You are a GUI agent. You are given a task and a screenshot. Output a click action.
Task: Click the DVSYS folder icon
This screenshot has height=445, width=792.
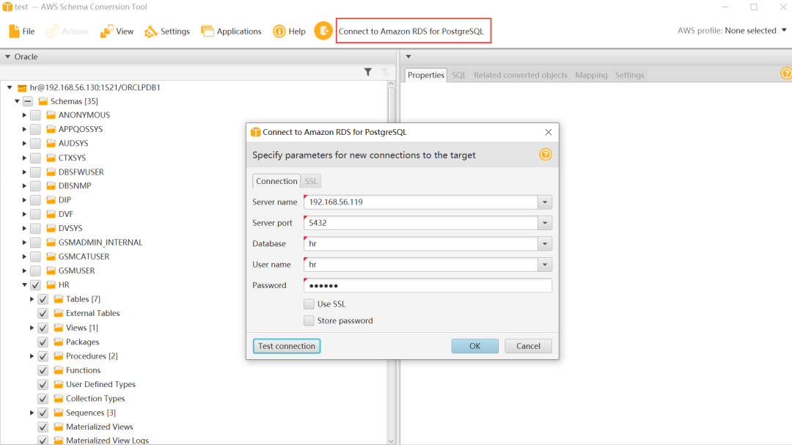(x=51, y=228)
